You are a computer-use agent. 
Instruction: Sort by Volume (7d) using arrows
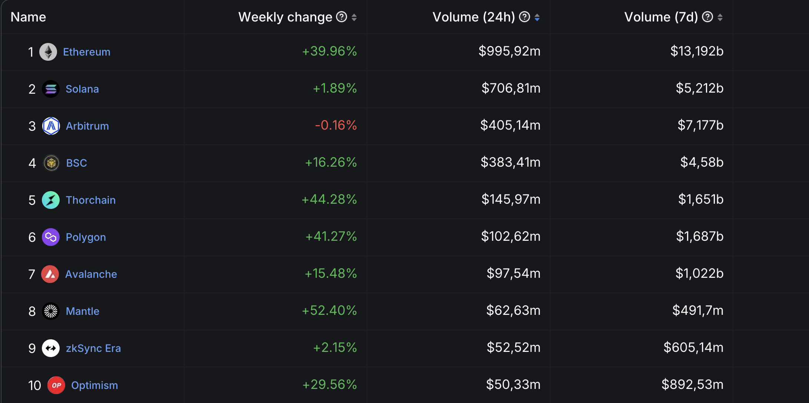[x=720, y=17]
